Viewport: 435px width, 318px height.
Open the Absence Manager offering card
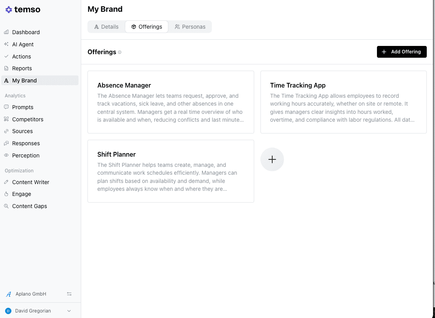click(171, 102)
